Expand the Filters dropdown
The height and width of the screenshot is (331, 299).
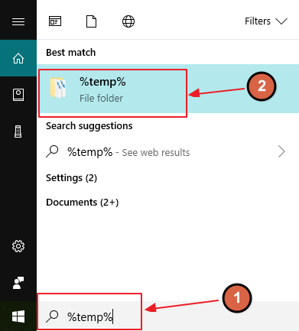[x=266, y=21]
